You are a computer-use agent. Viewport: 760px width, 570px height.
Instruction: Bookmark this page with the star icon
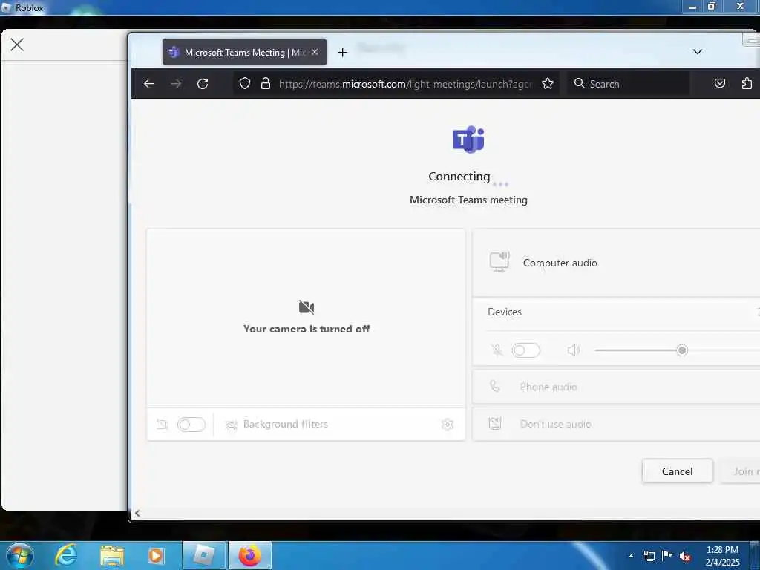click(x=548, y=83)
